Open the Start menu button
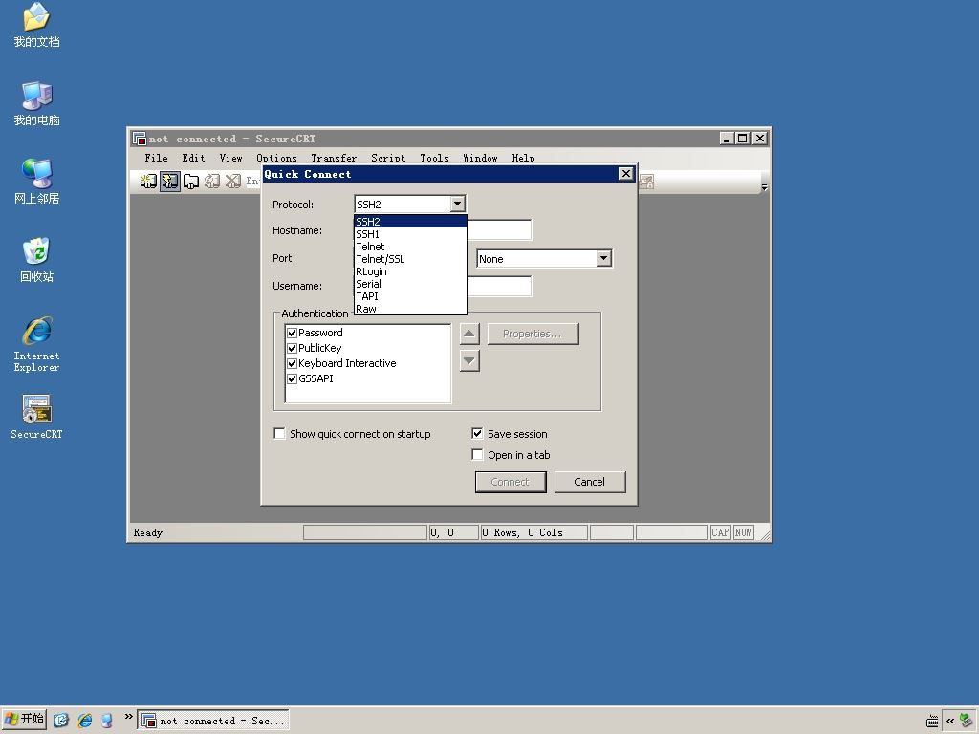The image size is (979, 734). [x=24, y=721]
